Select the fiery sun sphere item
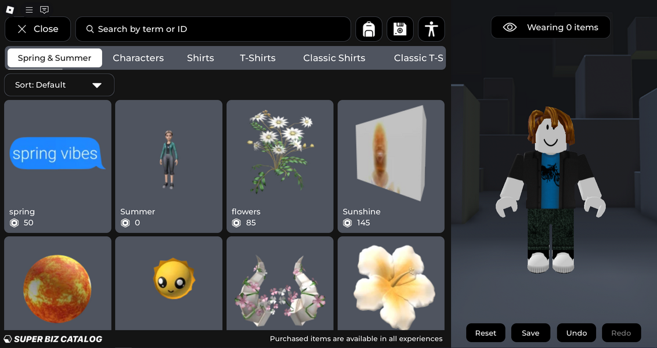 pyautogui.click(x=58, y=284)
